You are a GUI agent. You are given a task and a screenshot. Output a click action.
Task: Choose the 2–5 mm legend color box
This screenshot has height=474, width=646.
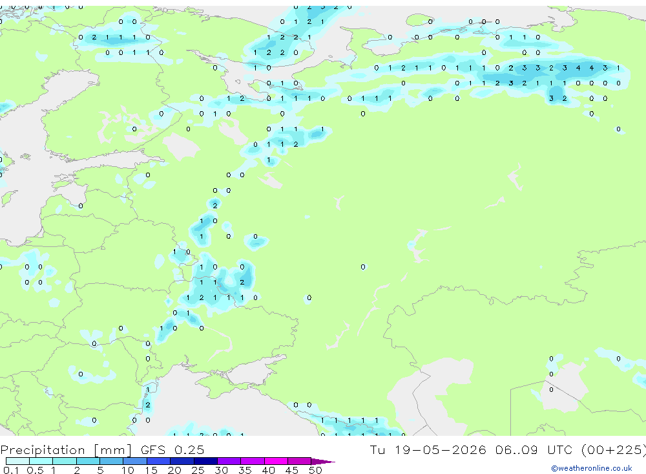(x=88, y=461)
